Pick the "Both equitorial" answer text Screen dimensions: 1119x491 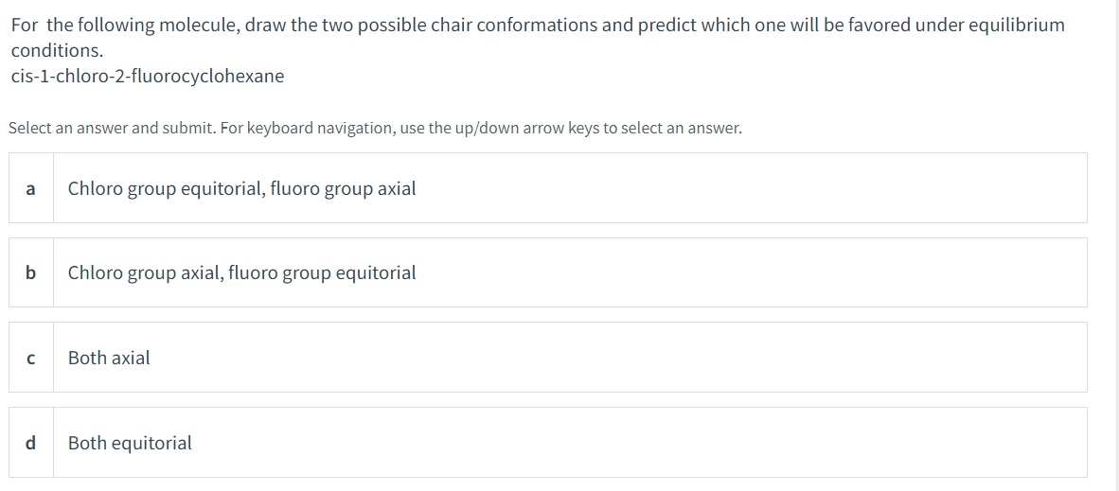(x=130, y=442)
